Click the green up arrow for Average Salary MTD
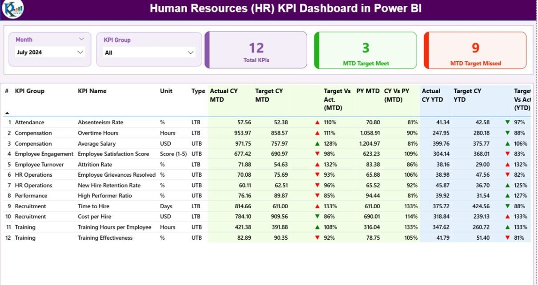Viewport: 538px width, 285px height. (317, 144)
